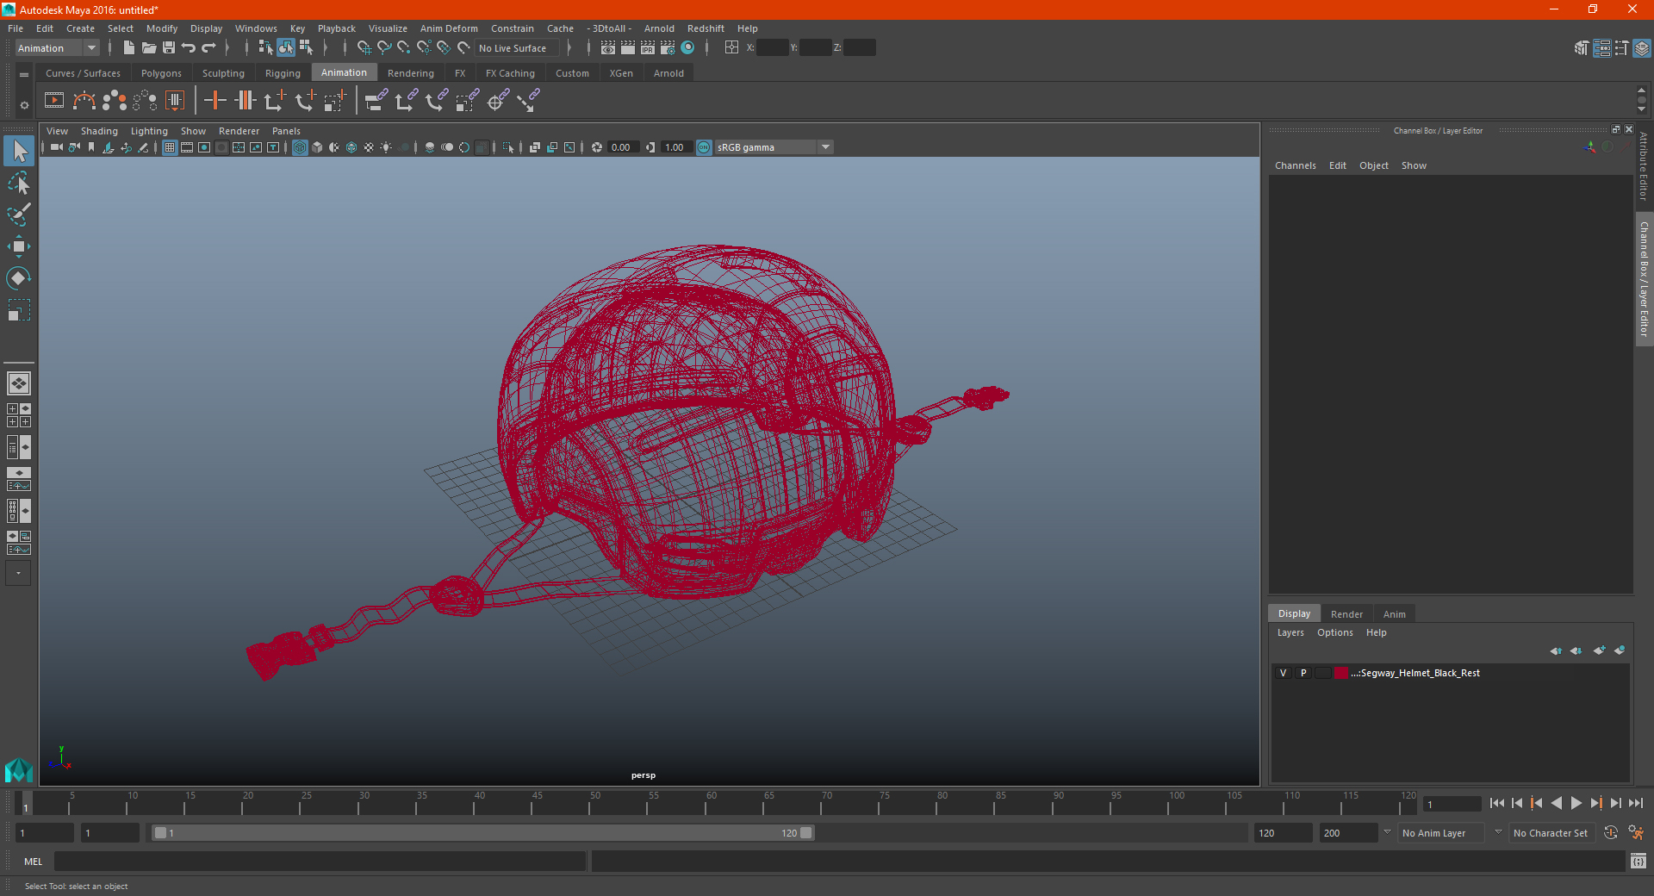The width and height of the screenshot is (1654, 896).
Task: Choose the Move tool in toolbox
Action: click(19, 246)
